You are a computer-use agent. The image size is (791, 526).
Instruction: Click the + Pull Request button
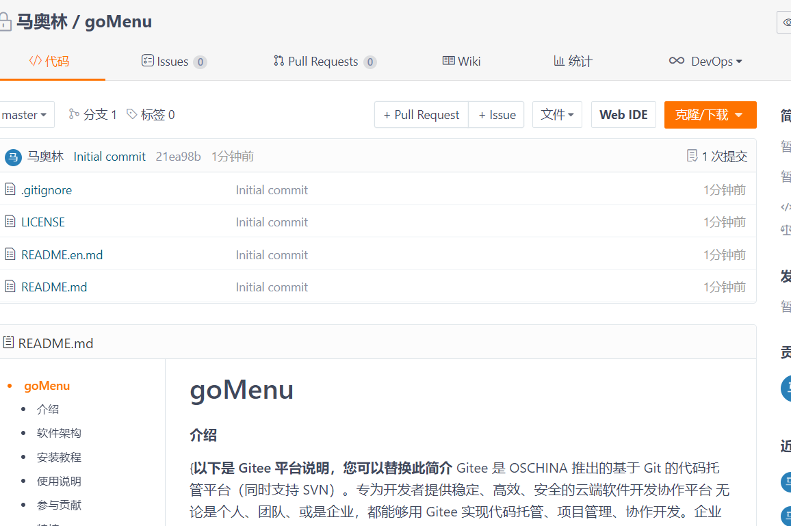(x=422, y=115)
